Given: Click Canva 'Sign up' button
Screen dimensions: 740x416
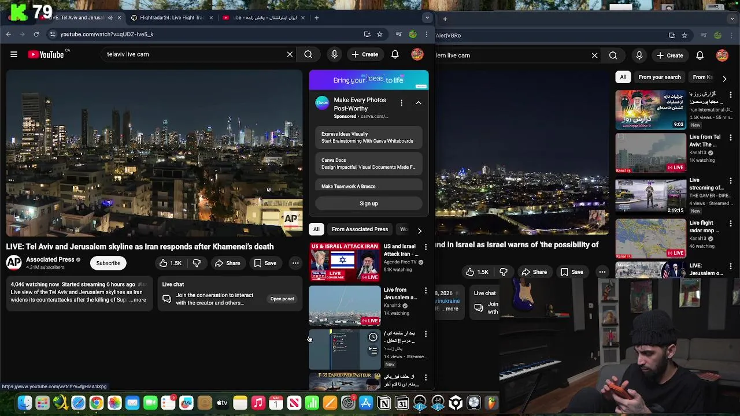Looking at the screenshot, I should [x=369, y=203].
